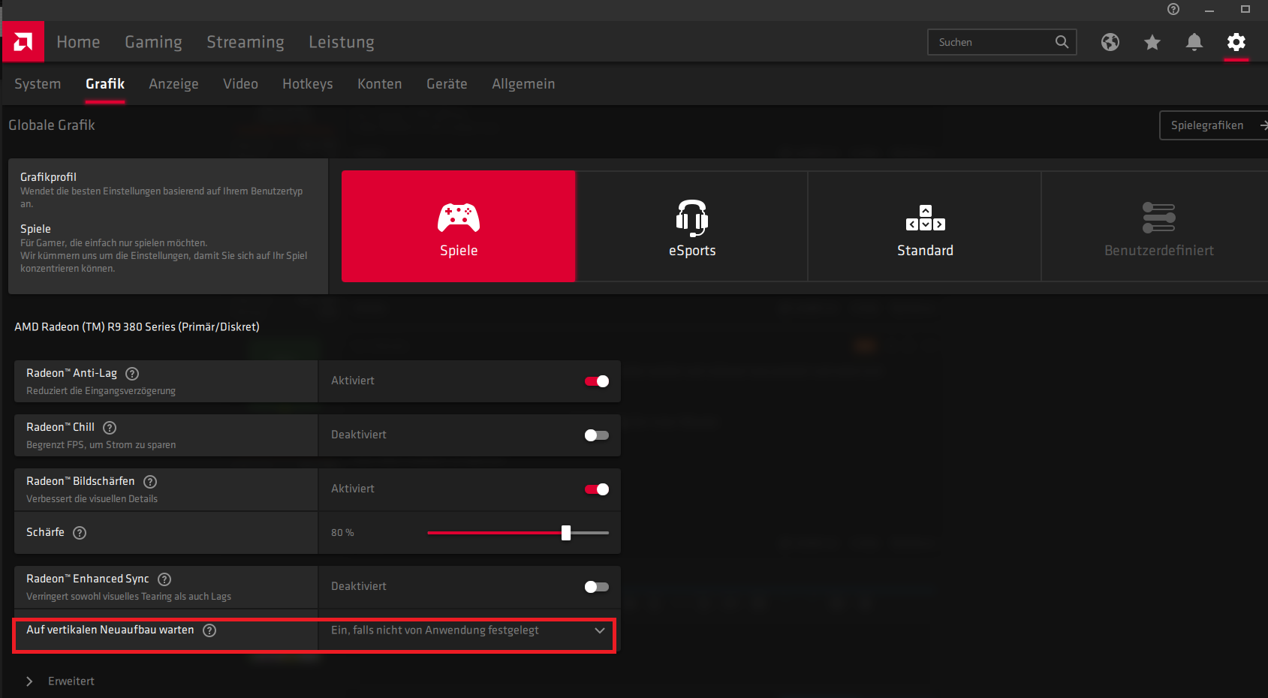Switch to the Hotkeys sub-tab
Screen dimensions: 1268x698
[308, 84]
